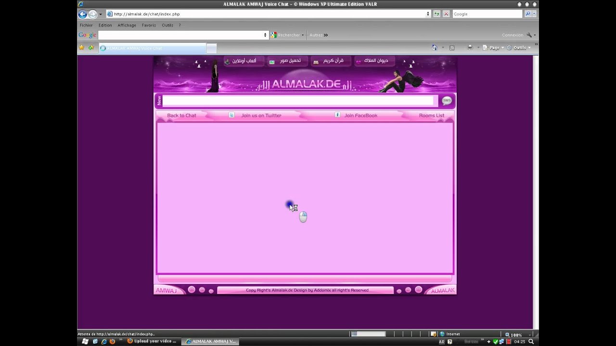The height and width of the screenshot is (346, 616).
Task: Click the ALMALAK.DE banner logo
Action: click(x=306, y=84)
